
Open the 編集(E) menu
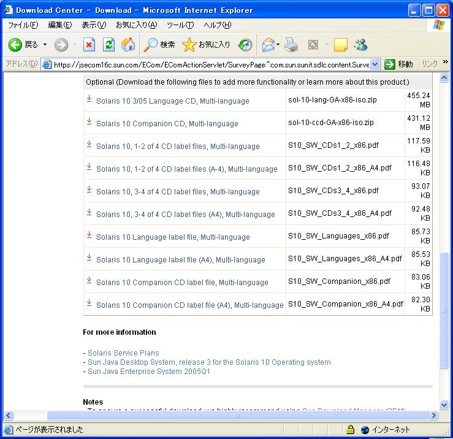pos(60,25)
